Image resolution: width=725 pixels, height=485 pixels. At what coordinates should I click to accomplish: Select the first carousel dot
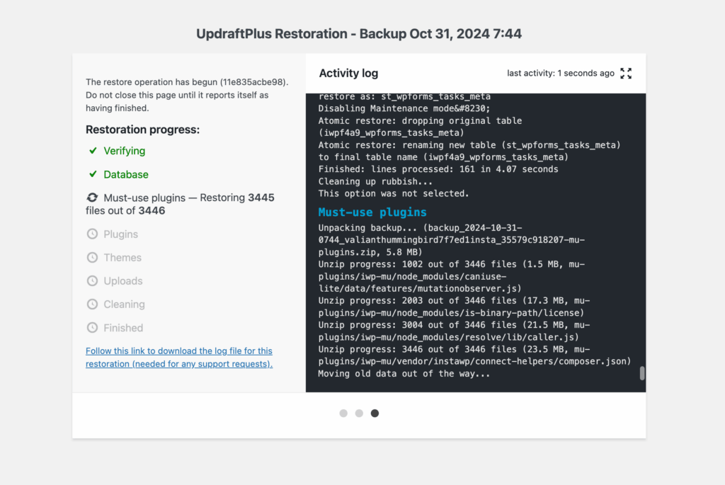tap(343, 413)
